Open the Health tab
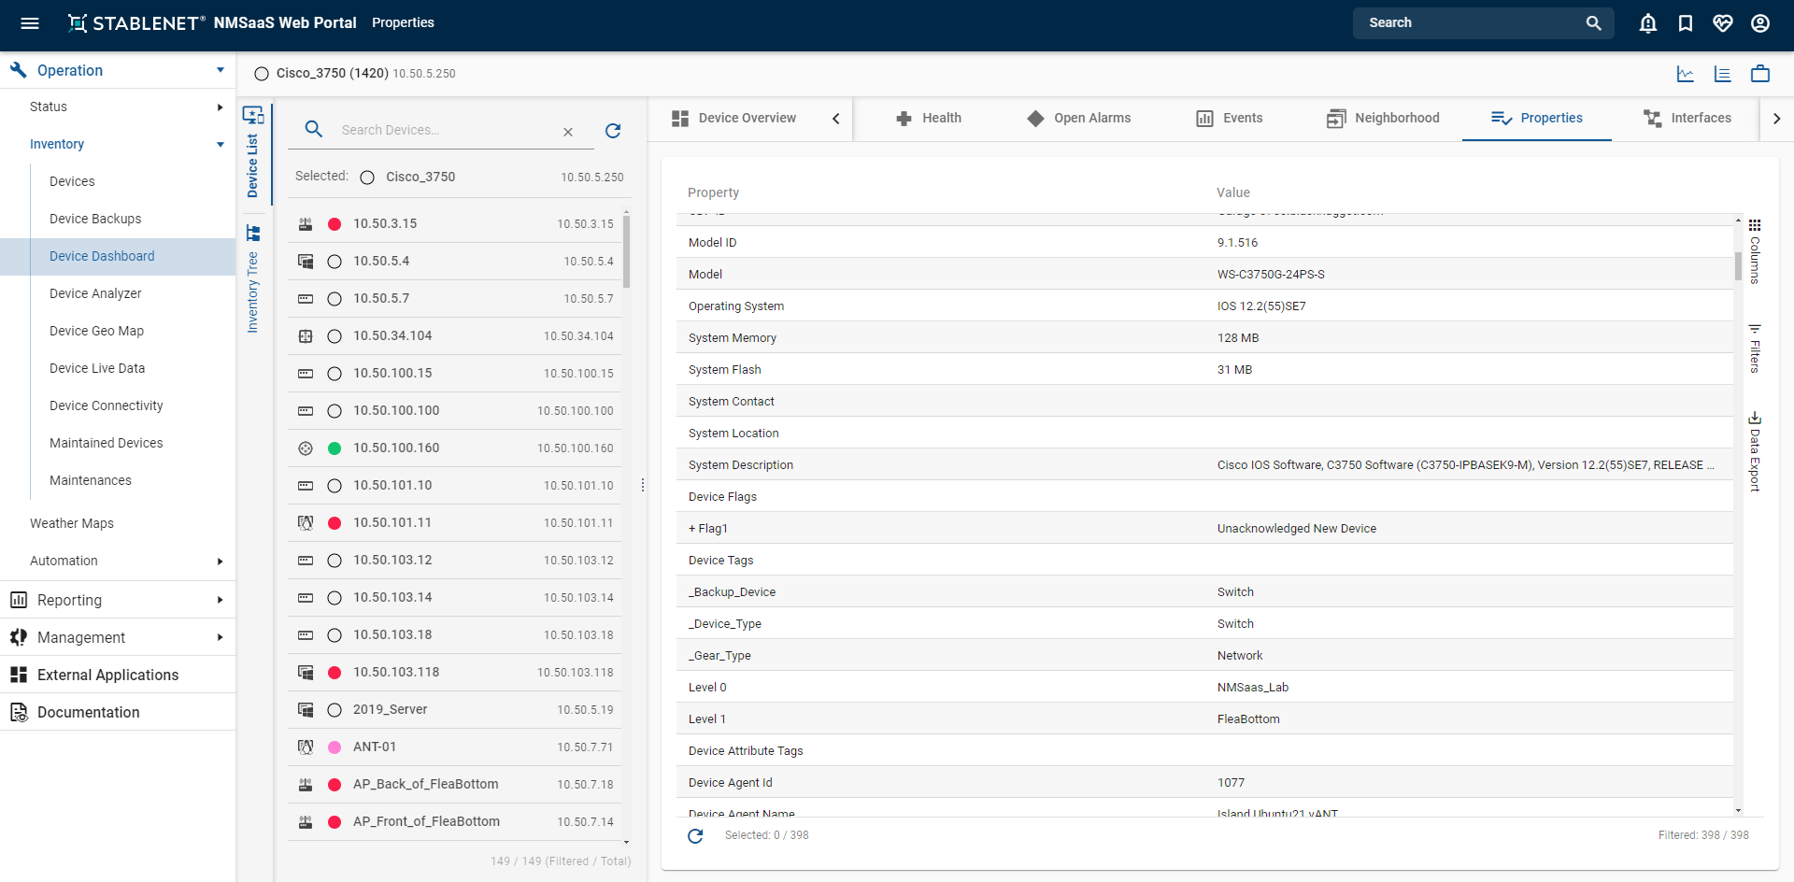The image size is (1794, 882). click(x=929, y=119)
